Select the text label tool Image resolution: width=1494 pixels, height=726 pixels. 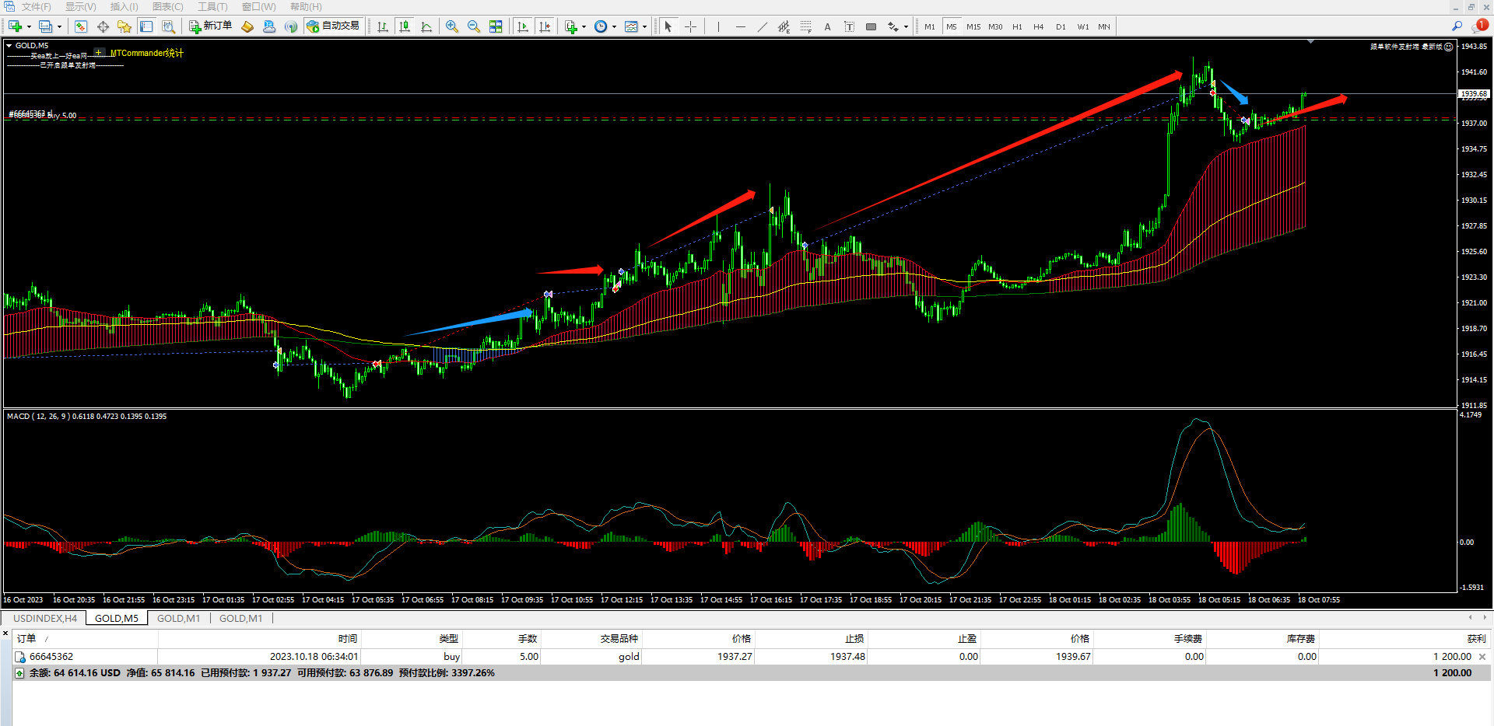pyautogui.click(x=849, y=26)
